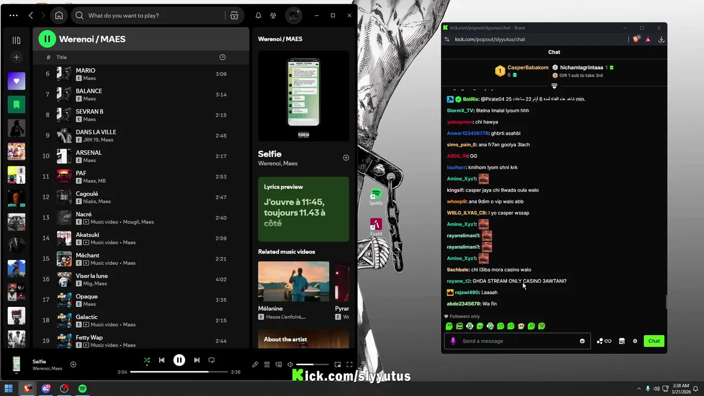The width and height of the screenshot is (704, 396).
Task: Skip to next track
Action: (197, 360)
